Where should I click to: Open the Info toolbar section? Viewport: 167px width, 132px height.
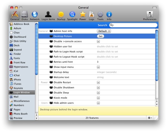(109, 16)
